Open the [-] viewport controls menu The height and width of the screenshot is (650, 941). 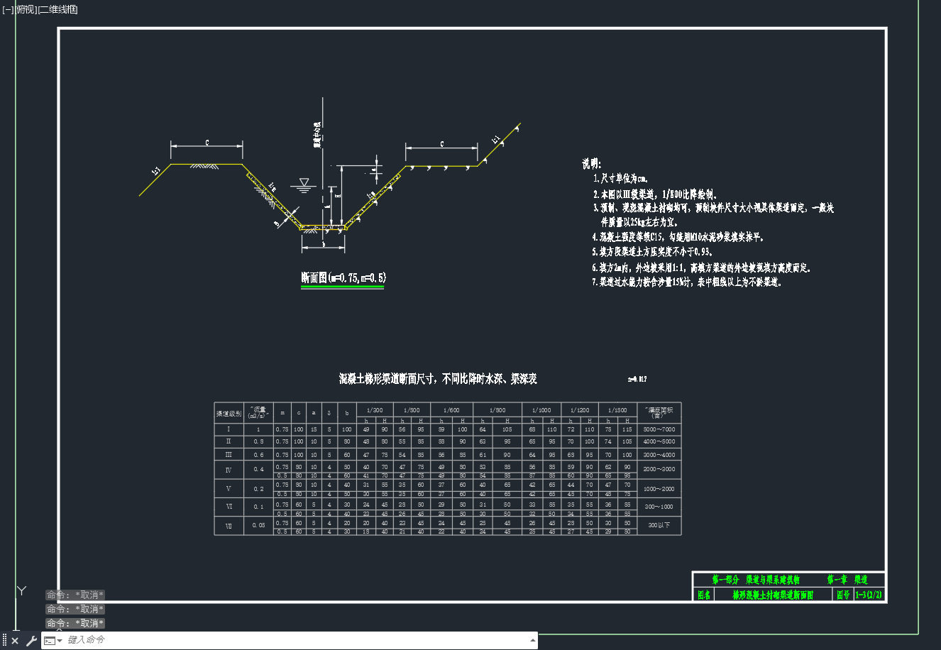tap(8, 10)
